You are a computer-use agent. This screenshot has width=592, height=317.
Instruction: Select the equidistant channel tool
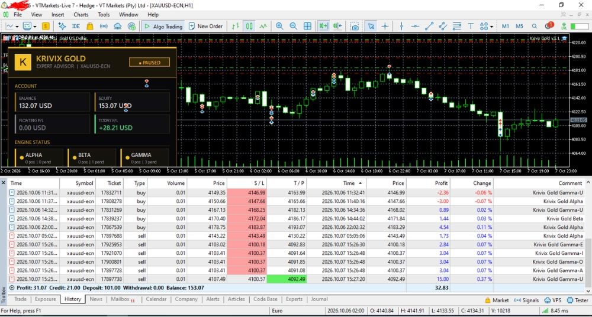coord(443,27)
